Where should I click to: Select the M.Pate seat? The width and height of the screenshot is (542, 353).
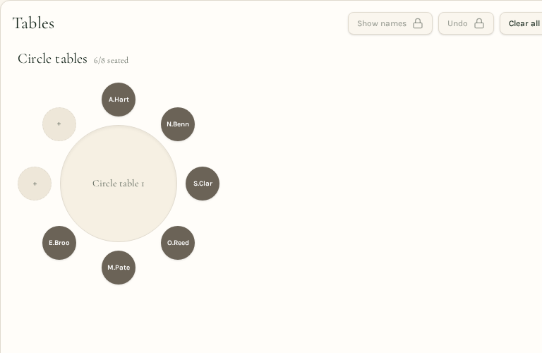[x=119, y=268]
